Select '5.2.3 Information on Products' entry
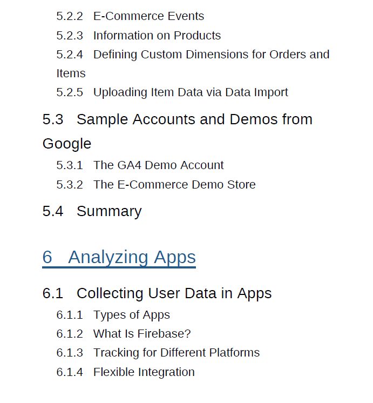 (139, 36)
